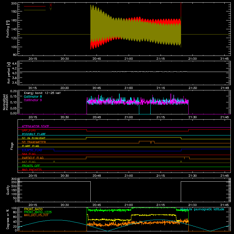Screen dimensions: 234x234
Task: Click the 0.20 tick on modulation axis
Action: 13,91
